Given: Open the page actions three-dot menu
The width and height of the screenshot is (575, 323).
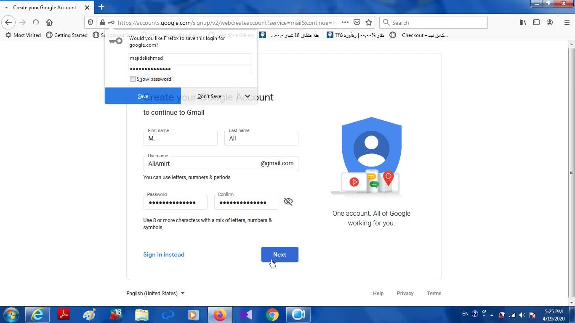Looking at the screenshot, I should point(345,23).
